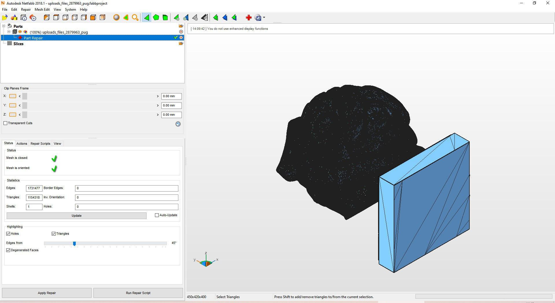
Task: Toggle eye visibility for uploads_files_2879963_pug part
Action: 20,32
